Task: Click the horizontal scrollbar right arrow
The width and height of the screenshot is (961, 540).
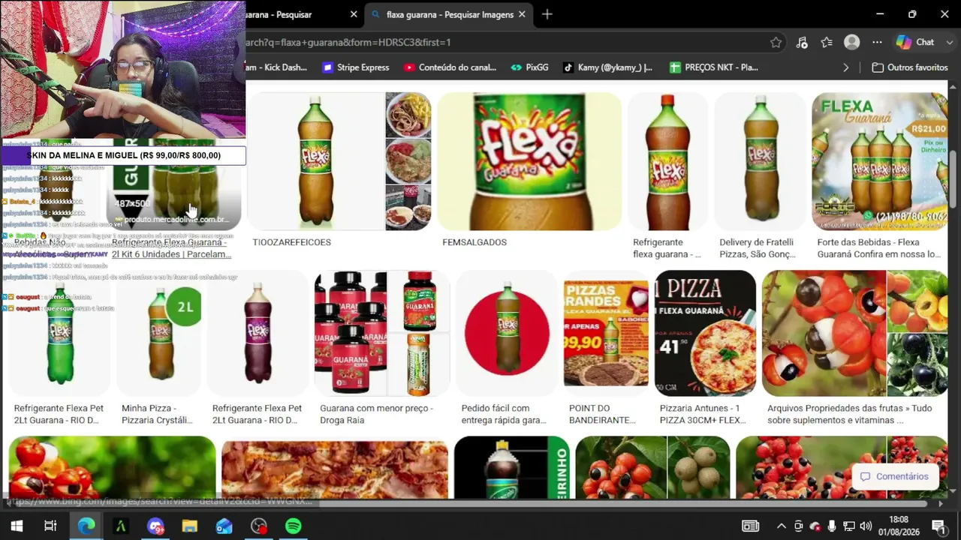Action: pos(941,503)
